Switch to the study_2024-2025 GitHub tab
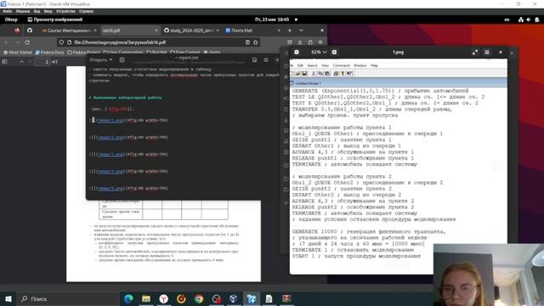Viewport: 544px width, 306px height. pyautogui.click(x=191, y=31)
